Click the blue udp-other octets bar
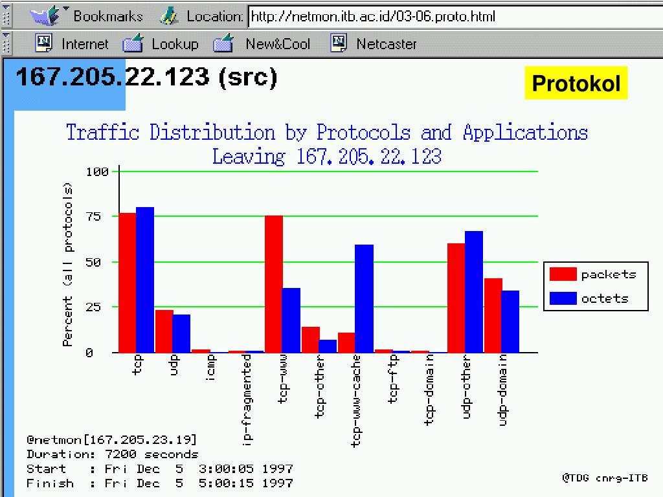 473,292
